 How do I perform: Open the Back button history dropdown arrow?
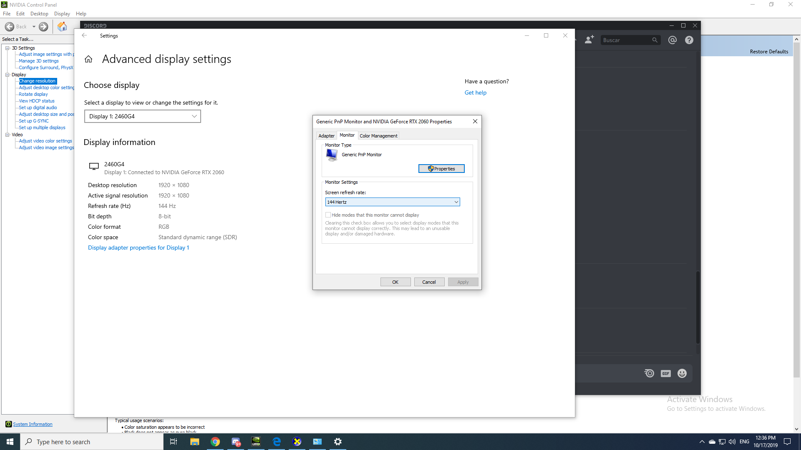coord(34,27)
